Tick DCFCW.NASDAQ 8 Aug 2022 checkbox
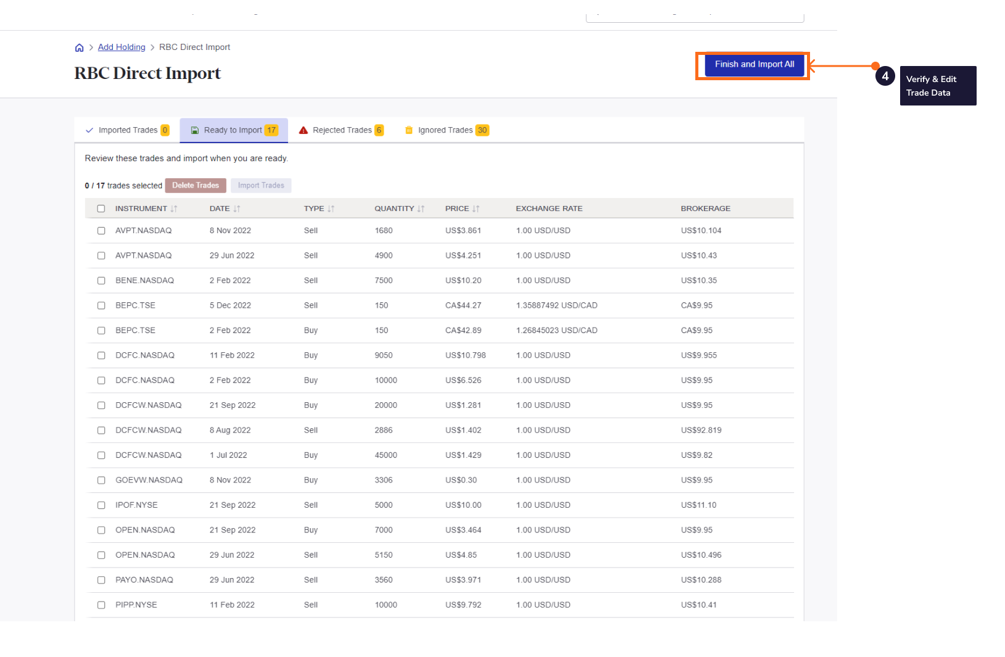 tap(101, 431)
